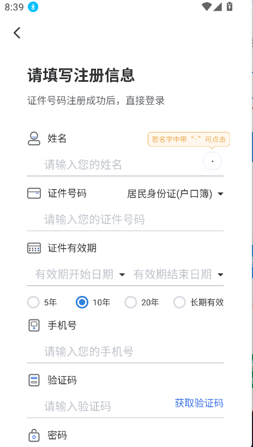Click the person icon beside 姓名
The image size is (253, 447).
34,138
